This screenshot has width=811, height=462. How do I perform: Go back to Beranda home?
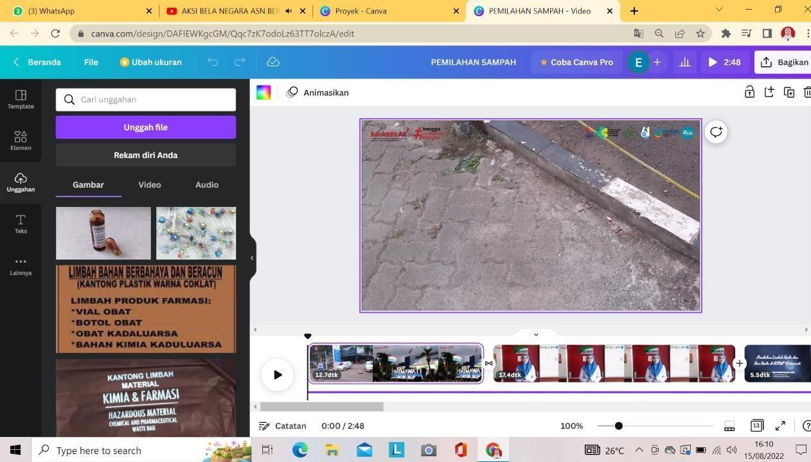click(x=37, y=62)
